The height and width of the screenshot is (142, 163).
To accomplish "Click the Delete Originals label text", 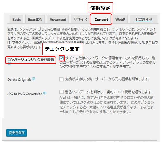I will pyautogui.click(x=19, y=80).
